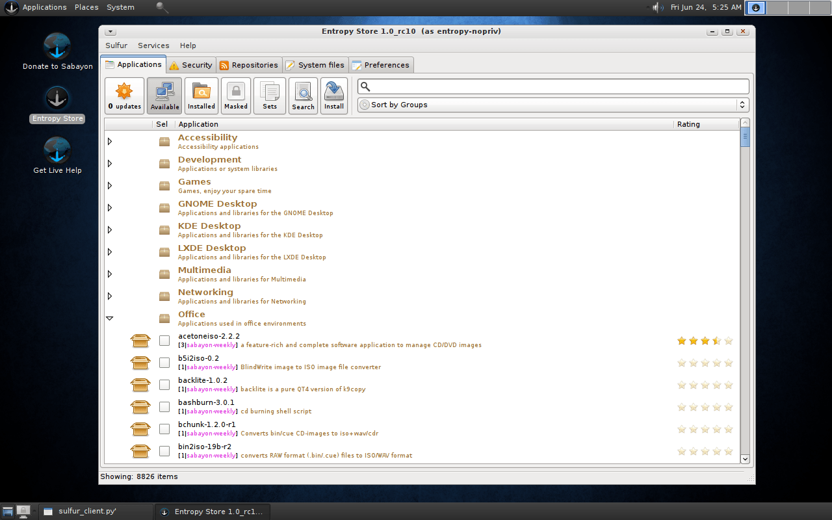This screenshot has height=520, width=832.
Task: Click the show desktop icon in bottom panel
Action: (x=7, y=512)
